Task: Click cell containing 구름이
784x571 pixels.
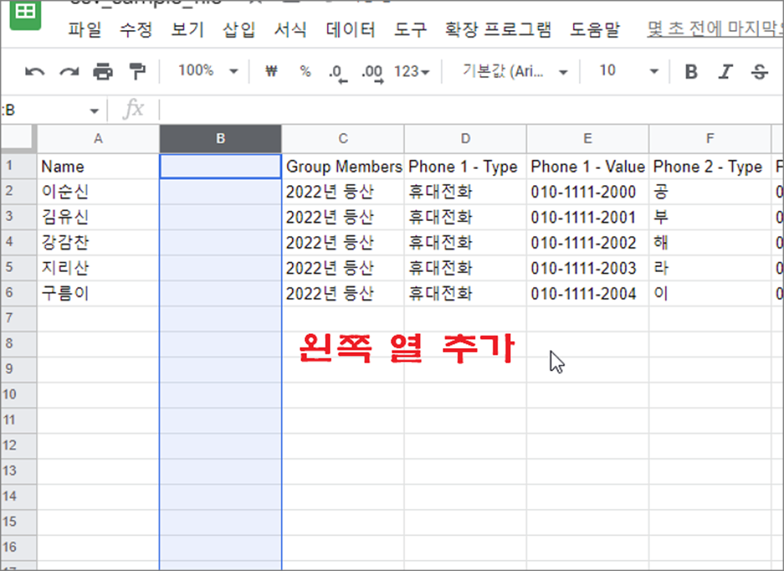Action: pos(98,294)
